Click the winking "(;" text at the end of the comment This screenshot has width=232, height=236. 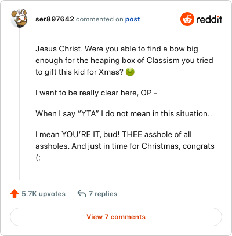(38, 158)
